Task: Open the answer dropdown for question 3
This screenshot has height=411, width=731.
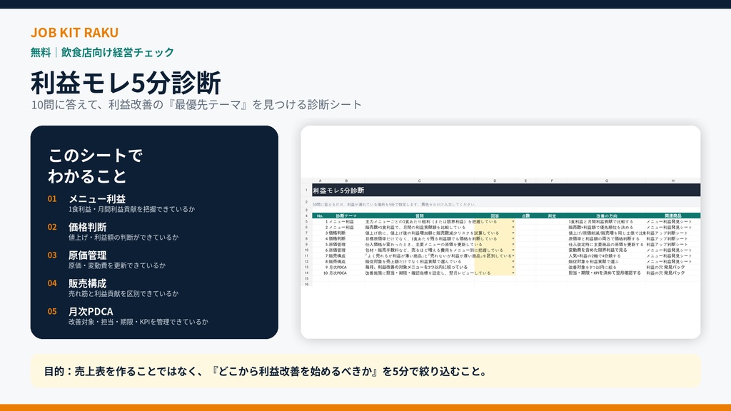Action: [513, 233]
